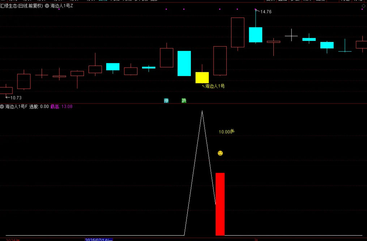Open the dropdown arrow beside 海边人1号F
This screenshot has height=241, width=367.
(x=2, y=106)
